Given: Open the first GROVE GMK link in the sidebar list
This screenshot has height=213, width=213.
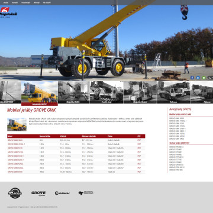Looking at the screenshot, I should 176,118.
